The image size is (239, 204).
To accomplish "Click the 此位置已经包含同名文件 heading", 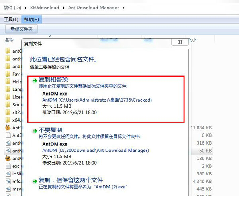I will pyautogui.click(x=64, y=59).
